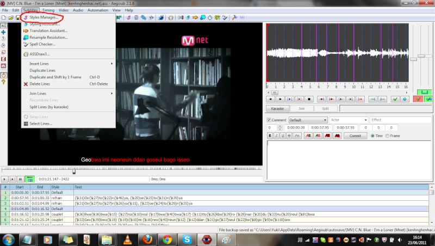
Task: Go to next line blue arrow button
Action: [x=405, y=99]
